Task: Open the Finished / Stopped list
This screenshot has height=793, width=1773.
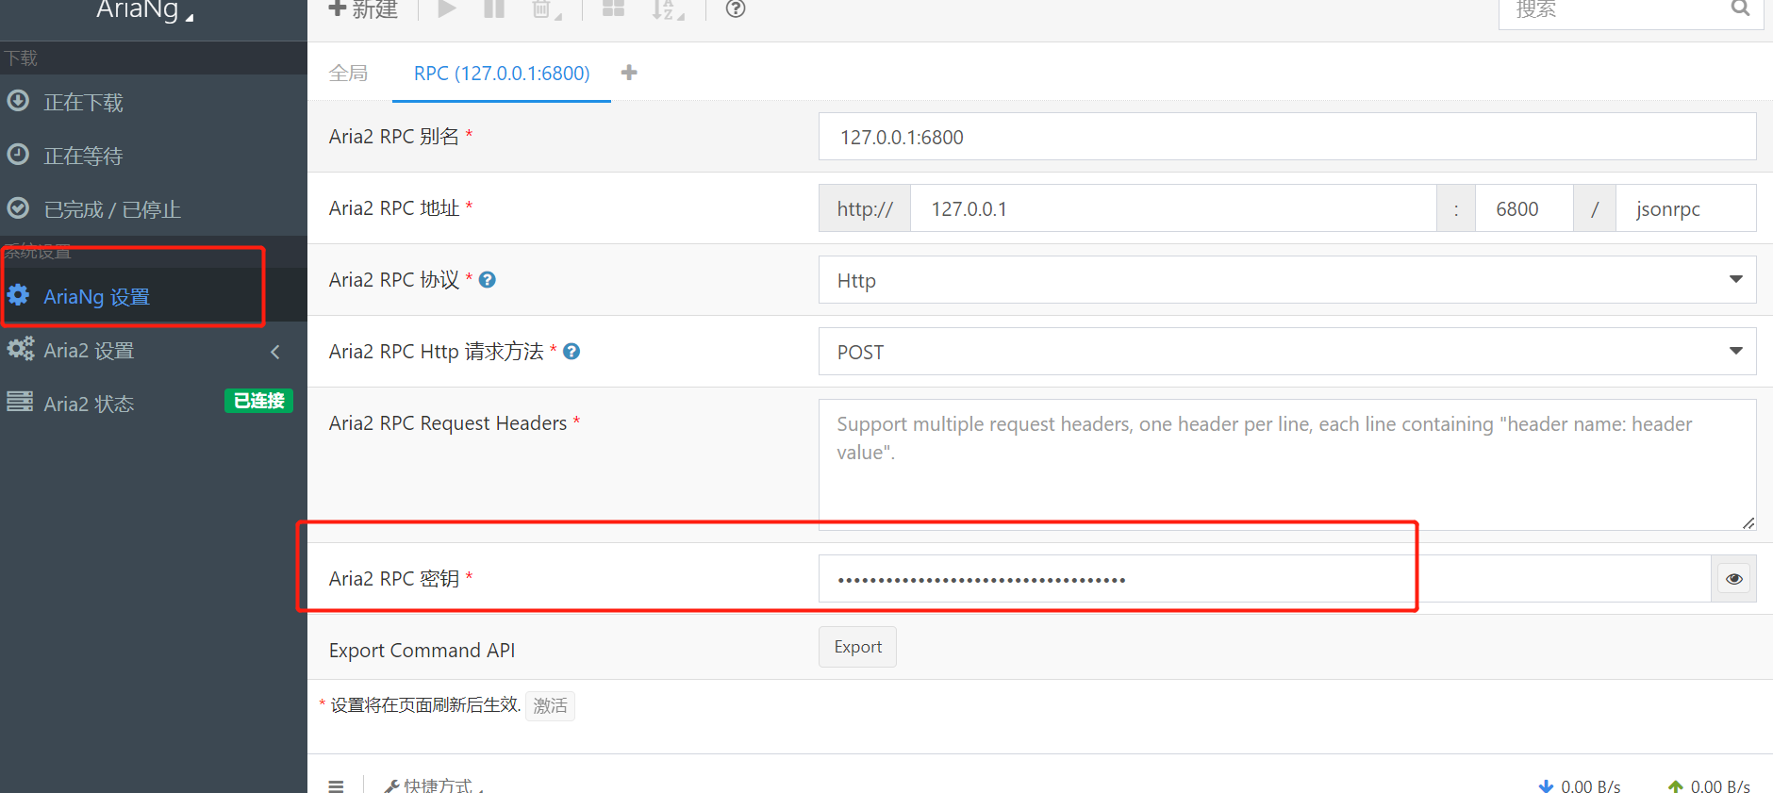Action: (x=154, y=209)
